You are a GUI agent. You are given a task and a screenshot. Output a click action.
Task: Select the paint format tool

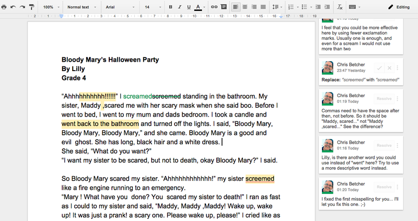[x=31, y=7]
